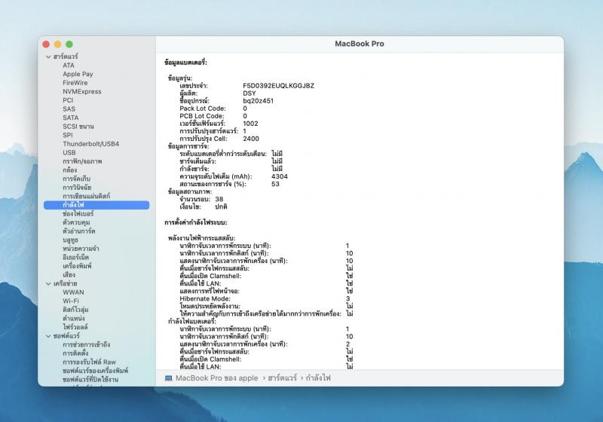
Task: Collapse the เครือข่าย section chevron
Action: click(x=48, y=283)
